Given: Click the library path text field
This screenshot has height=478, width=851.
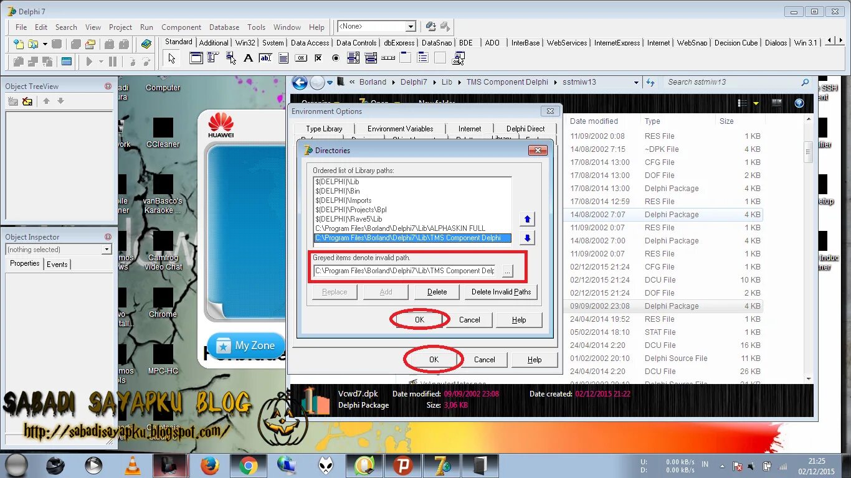Looking at the screenshot, I should coord(406,271).
